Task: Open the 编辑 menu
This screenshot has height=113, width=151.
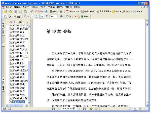Action: click(x=17, y=7)
